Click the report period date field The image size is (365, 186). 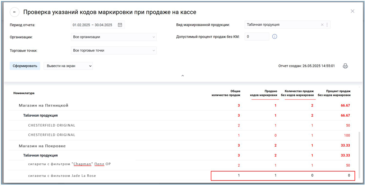(x=93, y=25)
